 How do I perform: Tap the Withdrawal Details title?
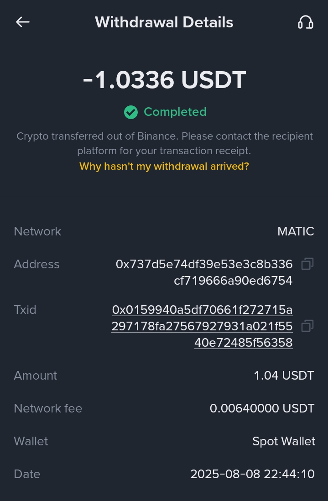(x=164, y=22)
